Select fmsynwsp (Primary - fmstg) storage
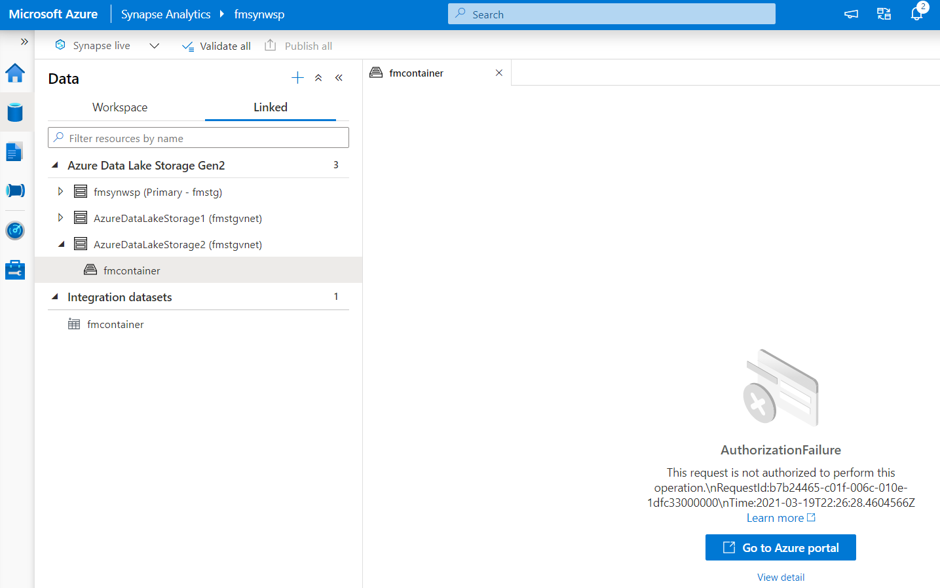The width and height of the screenshot is (940, 588). point(158,192)
